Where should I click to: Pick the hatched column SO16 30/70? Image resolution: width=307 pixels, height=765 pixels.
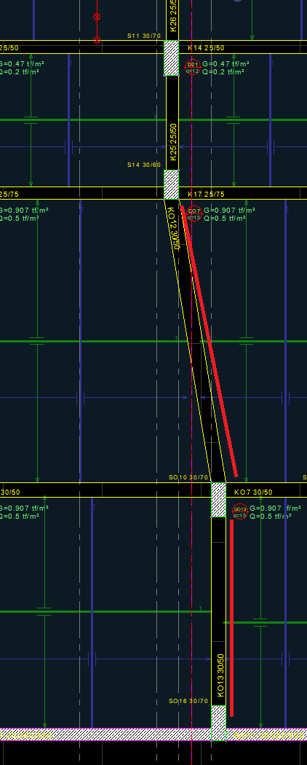tap(218, 723)
